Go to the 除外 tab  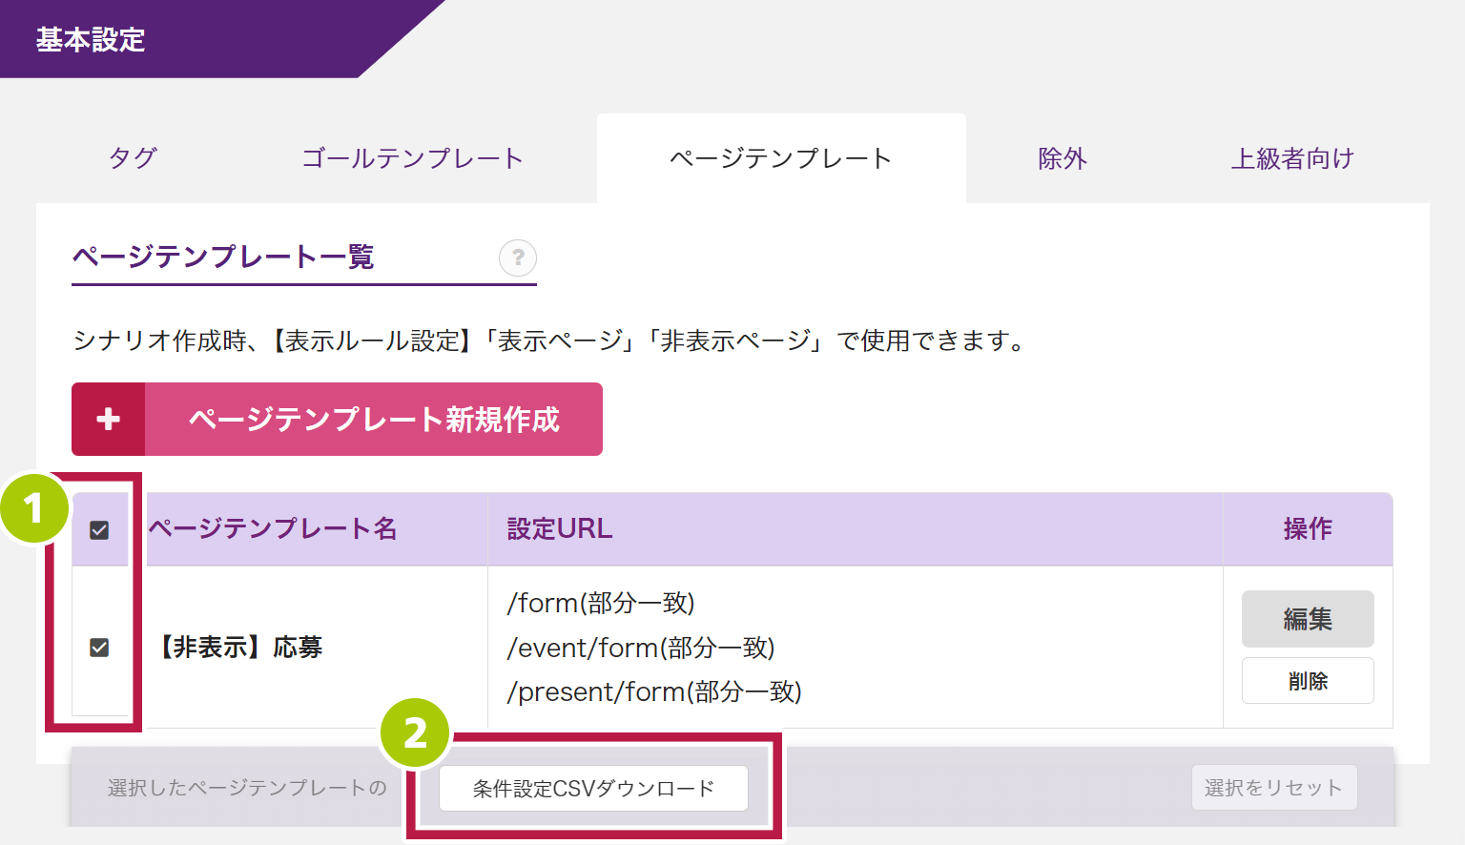pos(1063,158)
